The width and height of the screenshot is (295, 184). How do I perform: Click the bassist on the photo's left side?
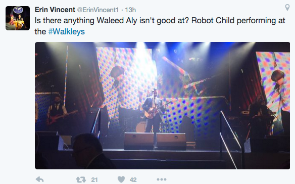(57, 111)
